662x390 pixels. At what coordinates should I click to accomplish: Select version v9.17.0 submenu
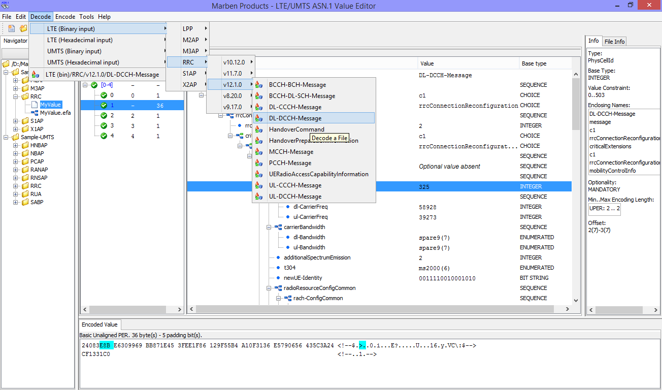[x=231, y=107]
